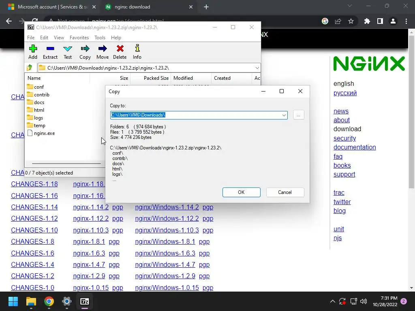Click the Test toolbar icon
Viewport: 415px width, 311px height.
[68, 52]
